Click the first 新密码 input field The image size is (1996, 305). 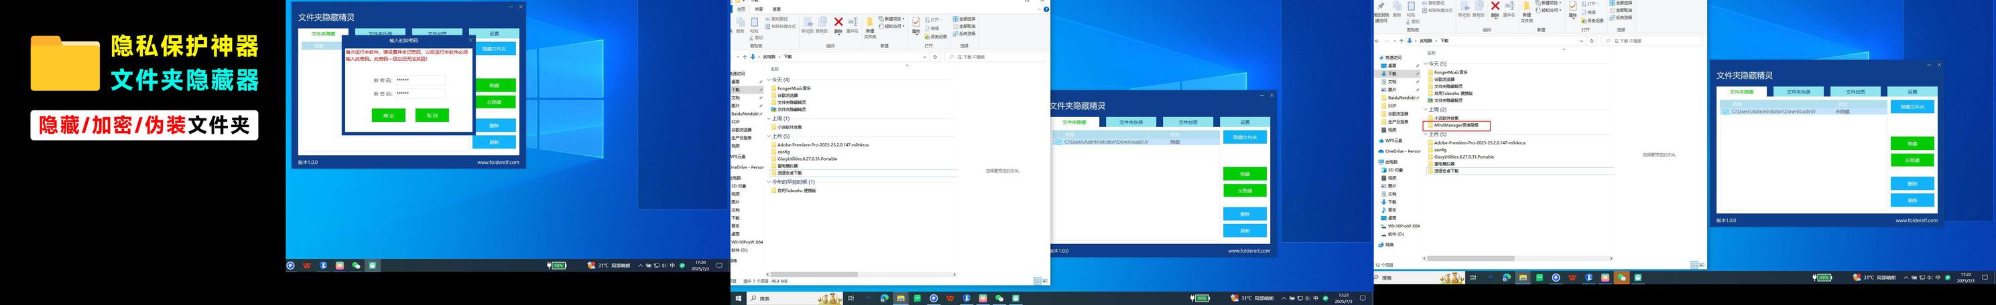[x=420, y=80]
